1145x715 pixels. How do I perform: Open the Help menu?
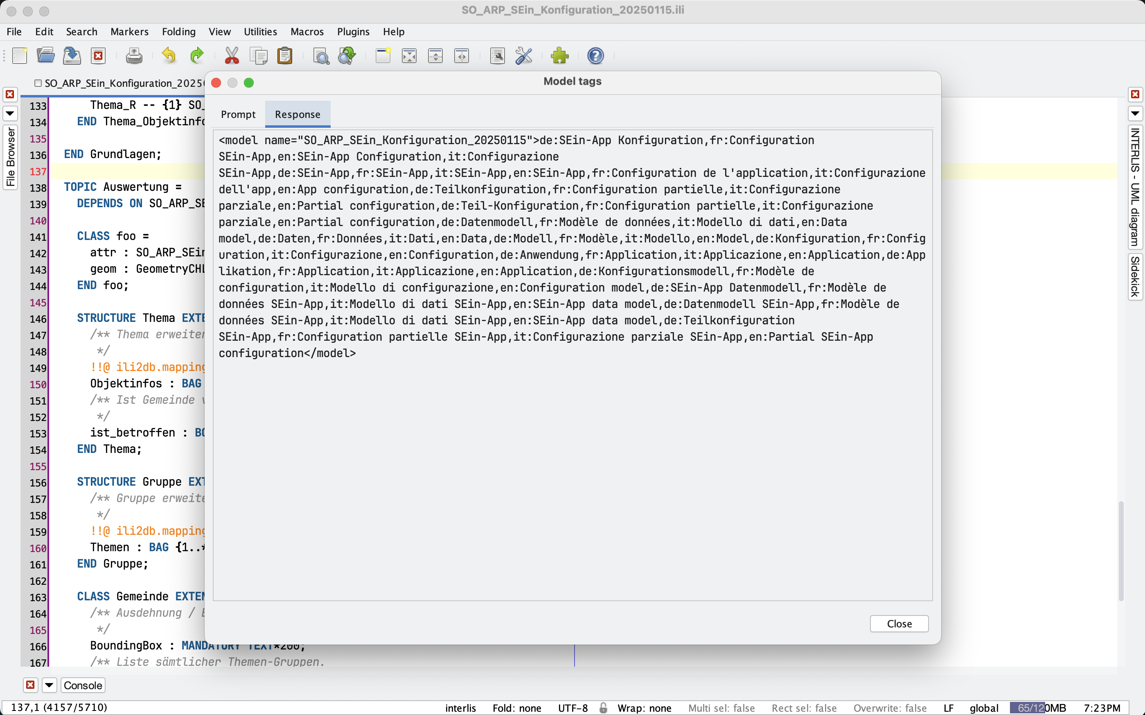[393, 32]
